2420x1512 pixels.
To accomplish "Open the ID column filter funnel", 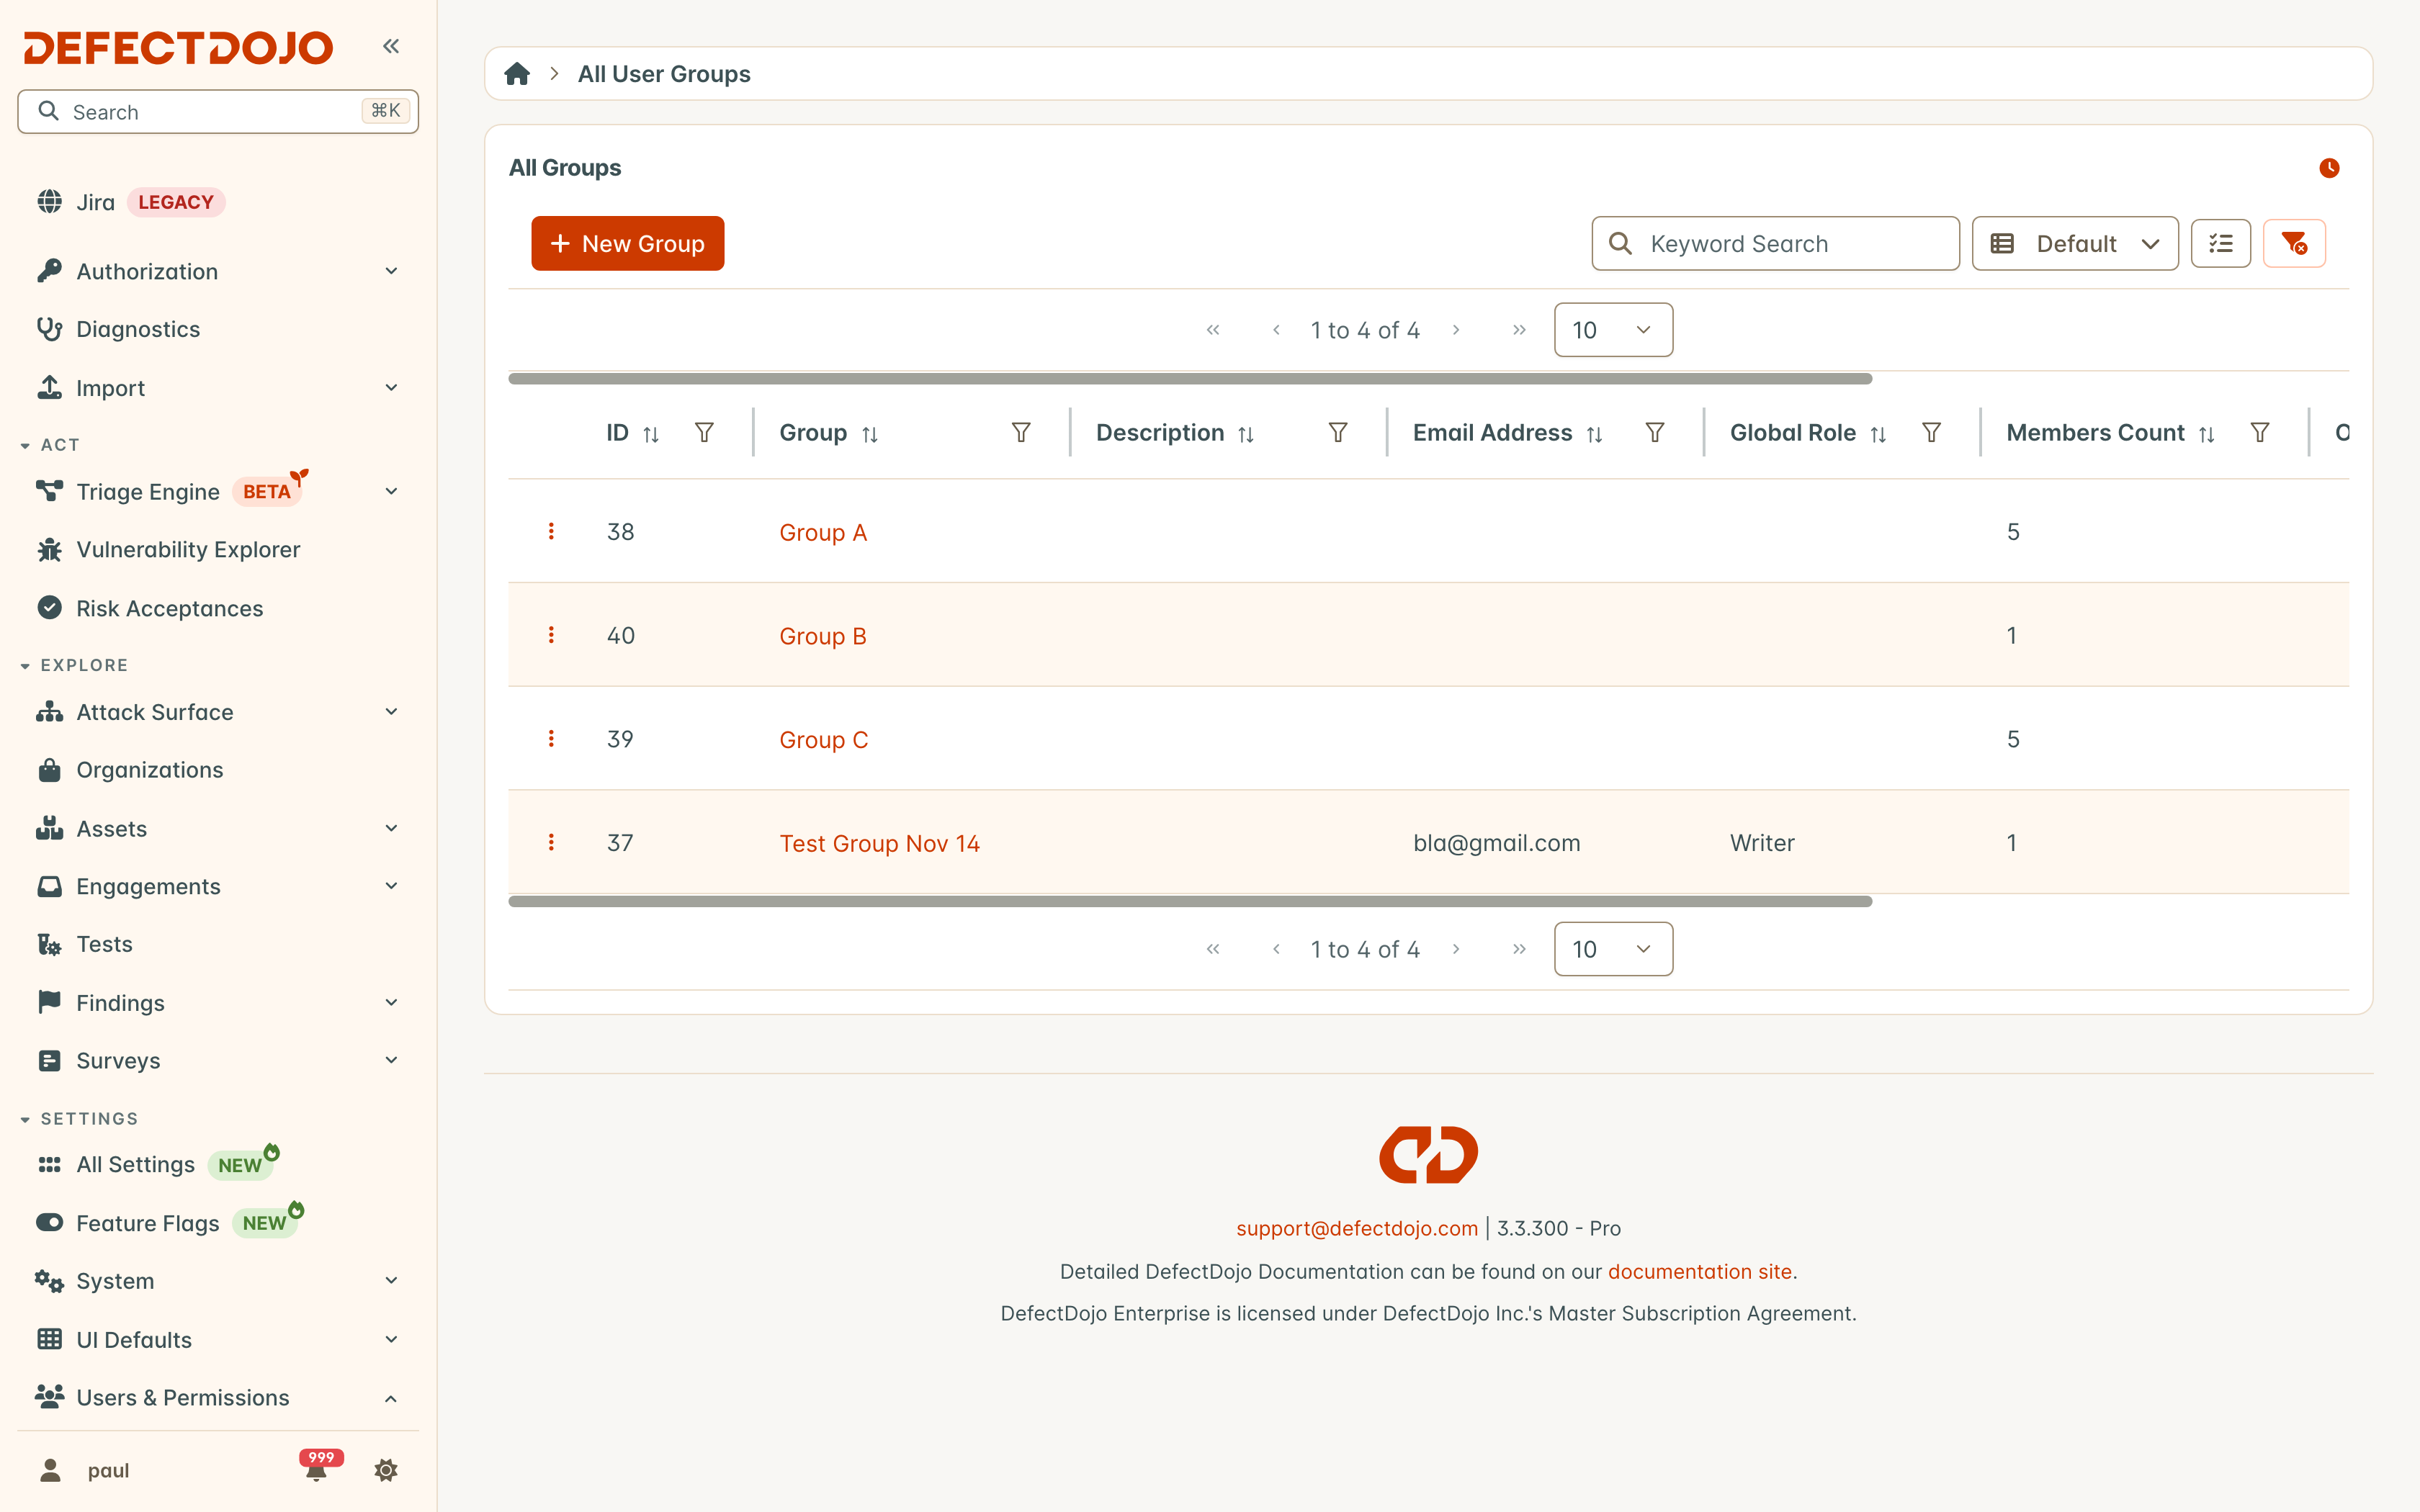I will tap(704, 432).
